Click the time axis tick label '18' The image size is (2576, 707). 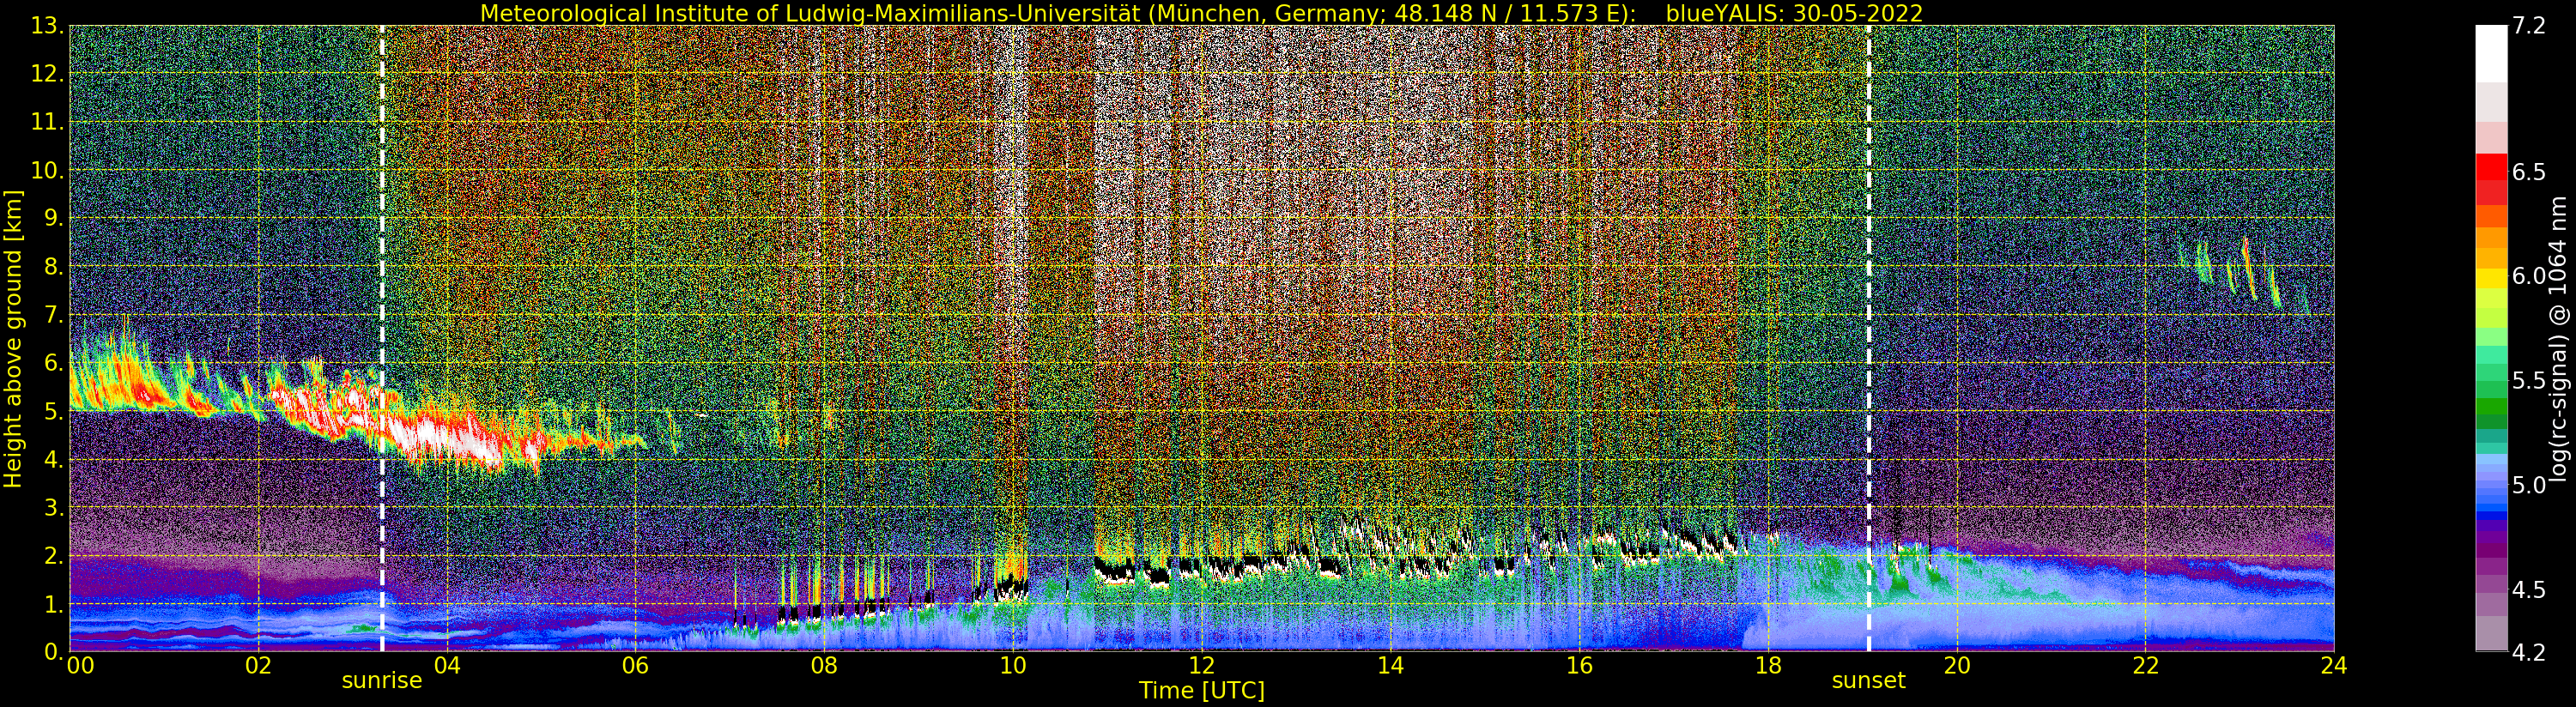[1768, 666]
